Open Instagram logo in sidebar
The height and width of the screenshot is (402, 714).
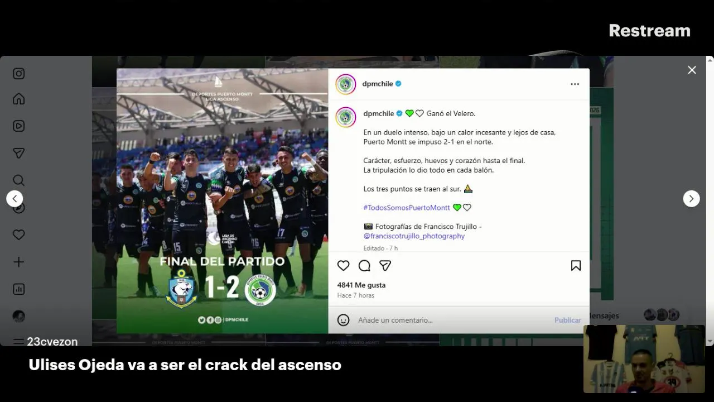coord(18,74)
